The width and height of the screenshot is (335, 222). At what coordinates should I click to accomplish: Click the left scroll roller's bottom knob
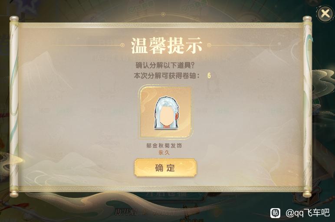[14, 194]
